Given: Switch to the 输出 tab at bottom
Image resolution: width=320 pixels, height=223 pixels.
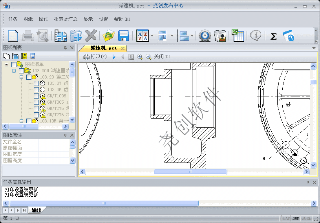Looking at the screenshot, I should point(37,210).
